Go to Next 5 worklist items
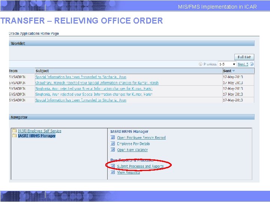Screen dimensions: 270x202 click(x=243, y=64)
